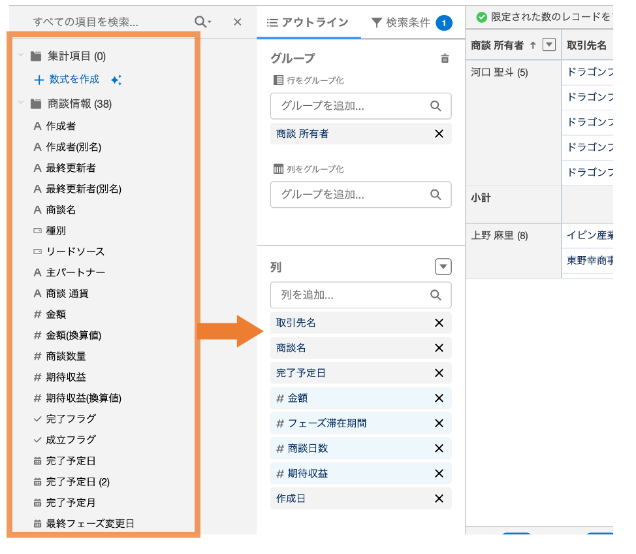Remove 作成日 column from list

pyautogui.click(x=439, y=498)
